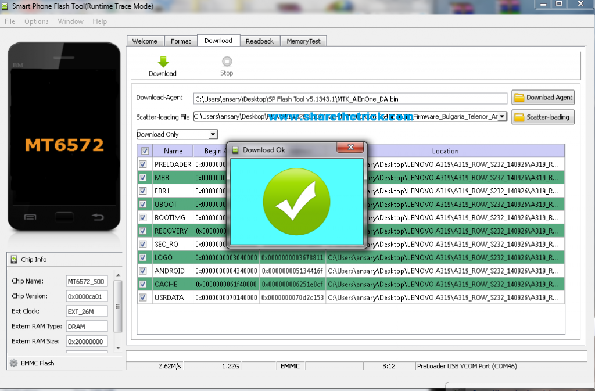The height and width of the screenshot is (391, 595).
Task: Click the Scatter-loading folder button
Action: pyautogui.click(x=543, y=117)
